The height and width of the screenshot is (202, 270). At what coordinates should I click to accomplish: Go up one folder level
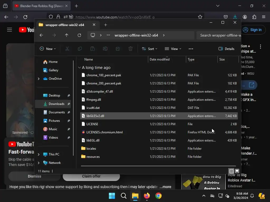pos(67,35)
